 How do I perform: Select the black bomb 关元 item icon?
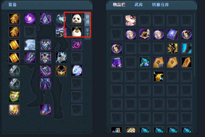point(145,34)
